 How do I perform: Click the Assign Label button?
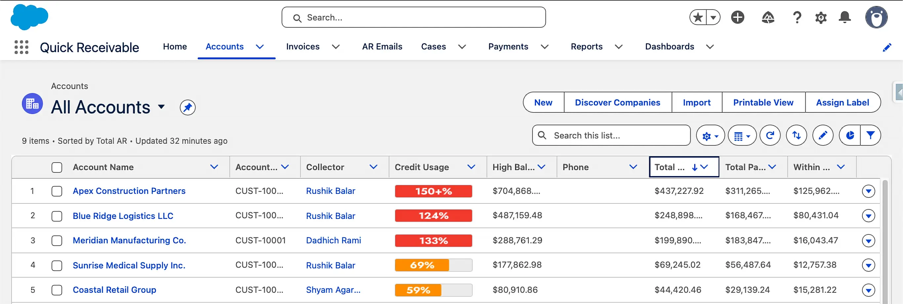click(x=843, y=103)
